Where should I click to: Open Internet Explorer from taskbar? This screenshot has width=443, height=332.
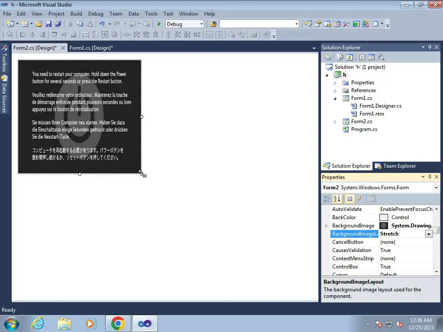click(38, 323)
